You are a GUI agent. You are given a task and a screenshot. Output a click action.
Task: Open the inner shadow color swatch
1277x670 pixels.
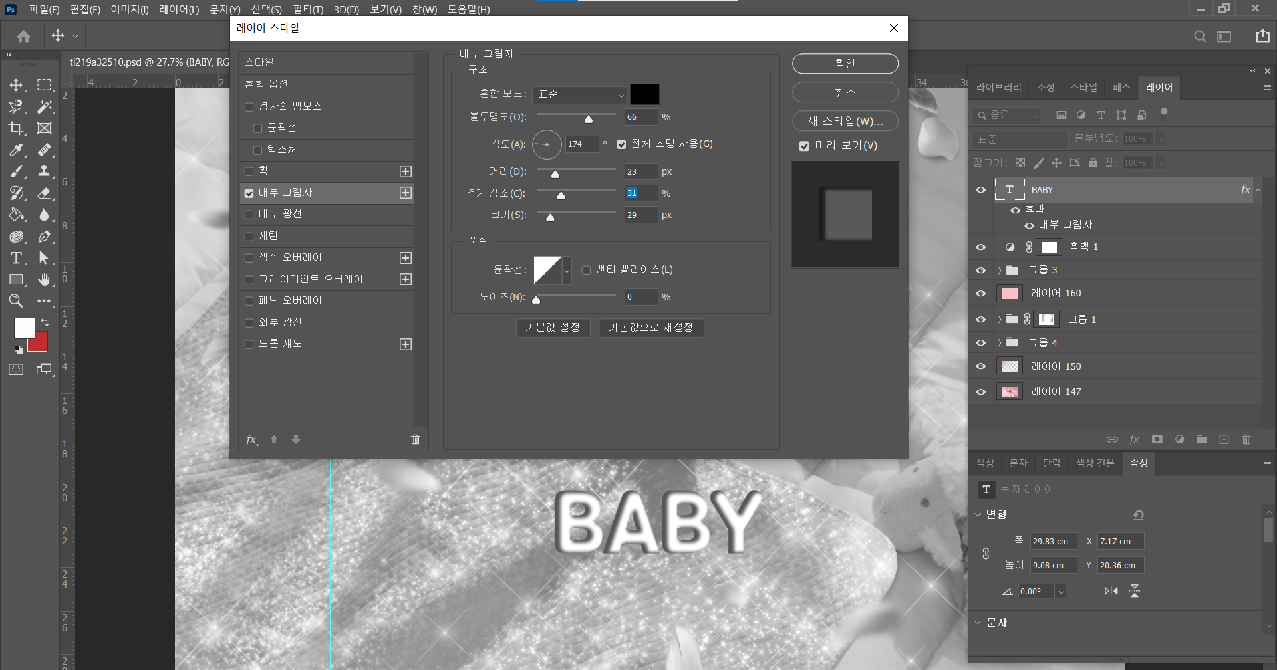[644, 94]
